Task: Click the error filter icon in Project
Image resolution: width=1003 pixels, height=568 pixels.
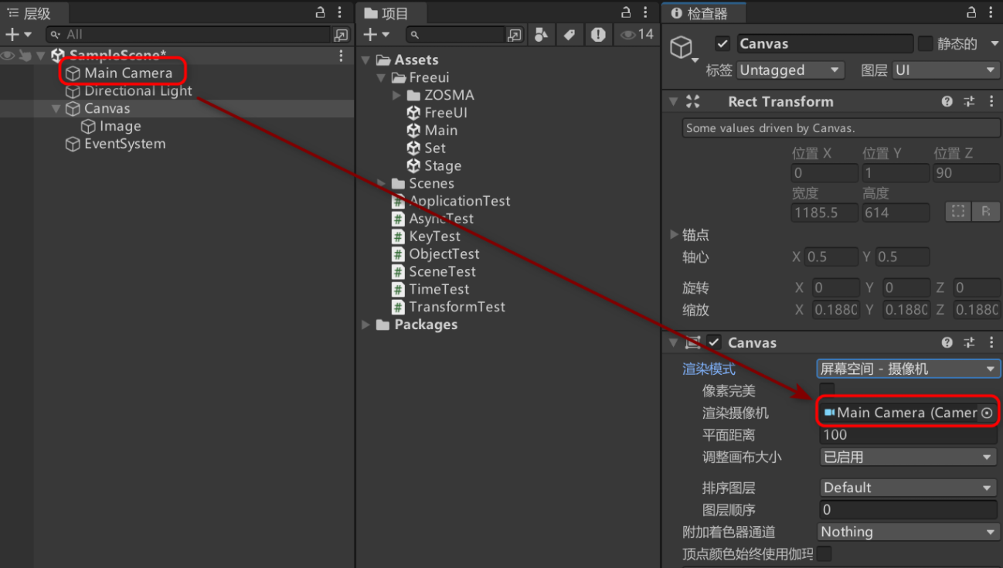Action: (x=597, y=34)
